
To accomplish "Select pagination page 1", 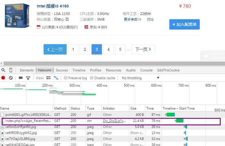I will click(73, 49).
